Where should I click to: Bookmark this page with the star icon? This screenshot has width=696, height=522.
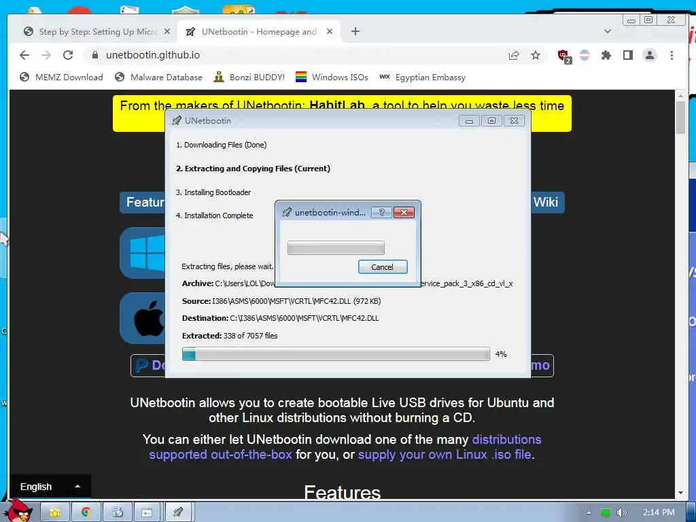click(x=536, y=55)
